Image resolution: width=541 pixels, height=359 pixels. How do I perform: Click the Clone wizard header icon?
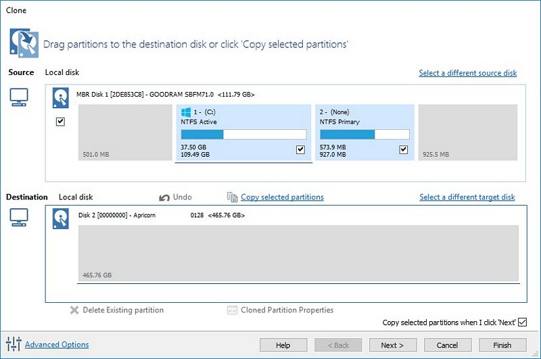(x=24, y=43)
